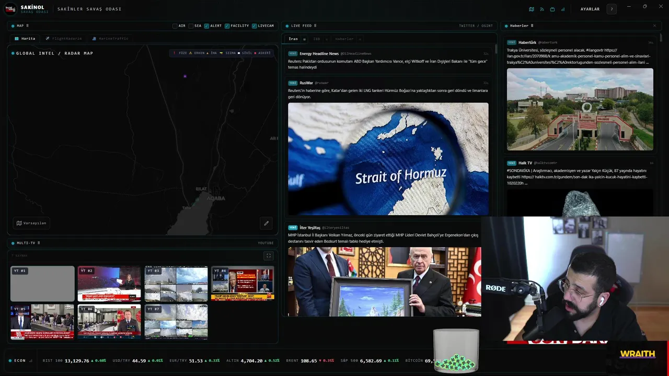Click the Energy Headline News account name

(x=319, y=54)
